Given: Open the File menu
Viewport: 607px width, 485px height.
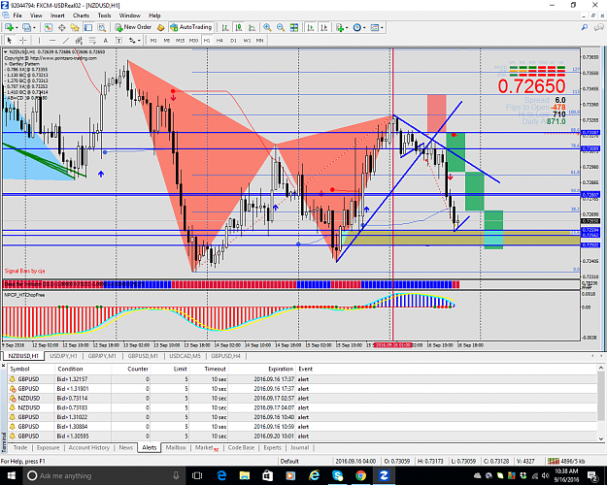Looking at the screenshot, I should tap(17, 16).
